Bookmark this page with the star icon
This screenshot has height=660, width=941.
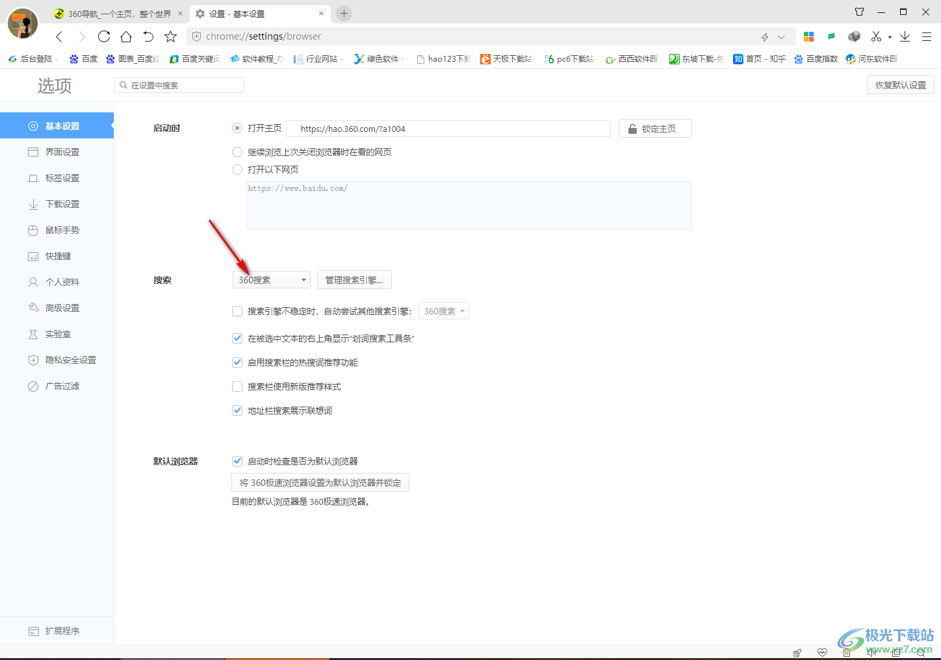(170, 36)
